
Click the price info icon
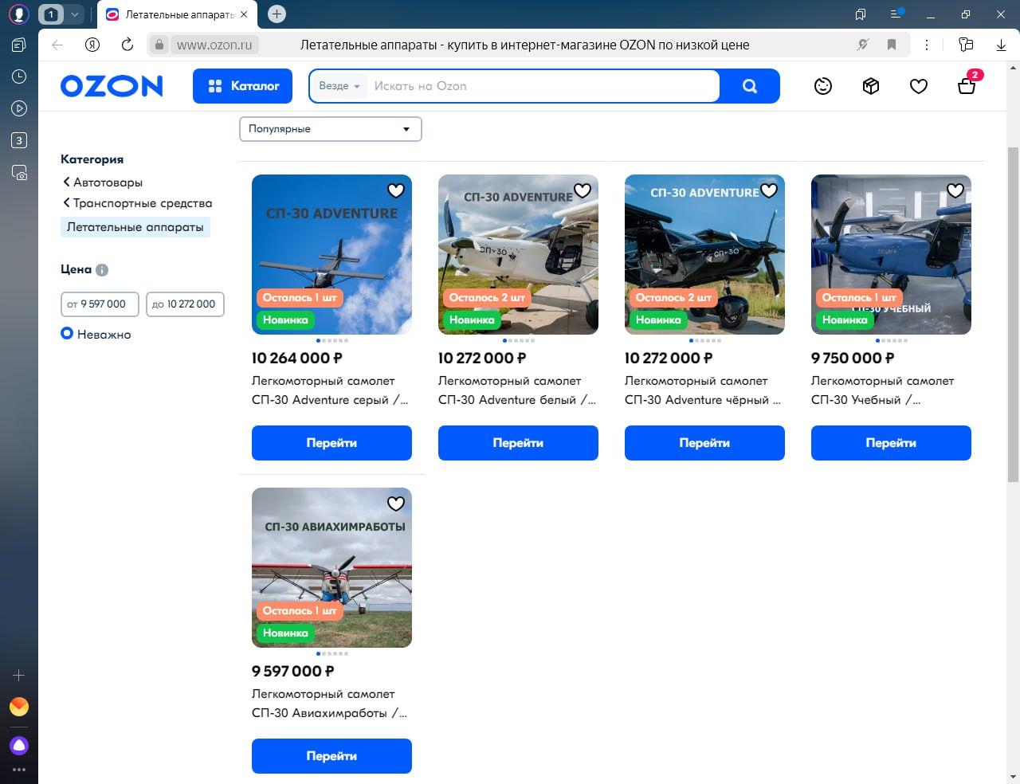[x=102, y=270]
